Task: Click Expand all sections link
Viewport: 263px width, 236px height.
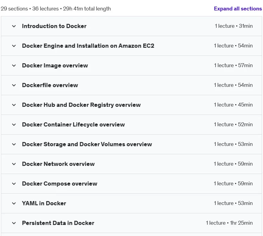Action: (238, 9)
